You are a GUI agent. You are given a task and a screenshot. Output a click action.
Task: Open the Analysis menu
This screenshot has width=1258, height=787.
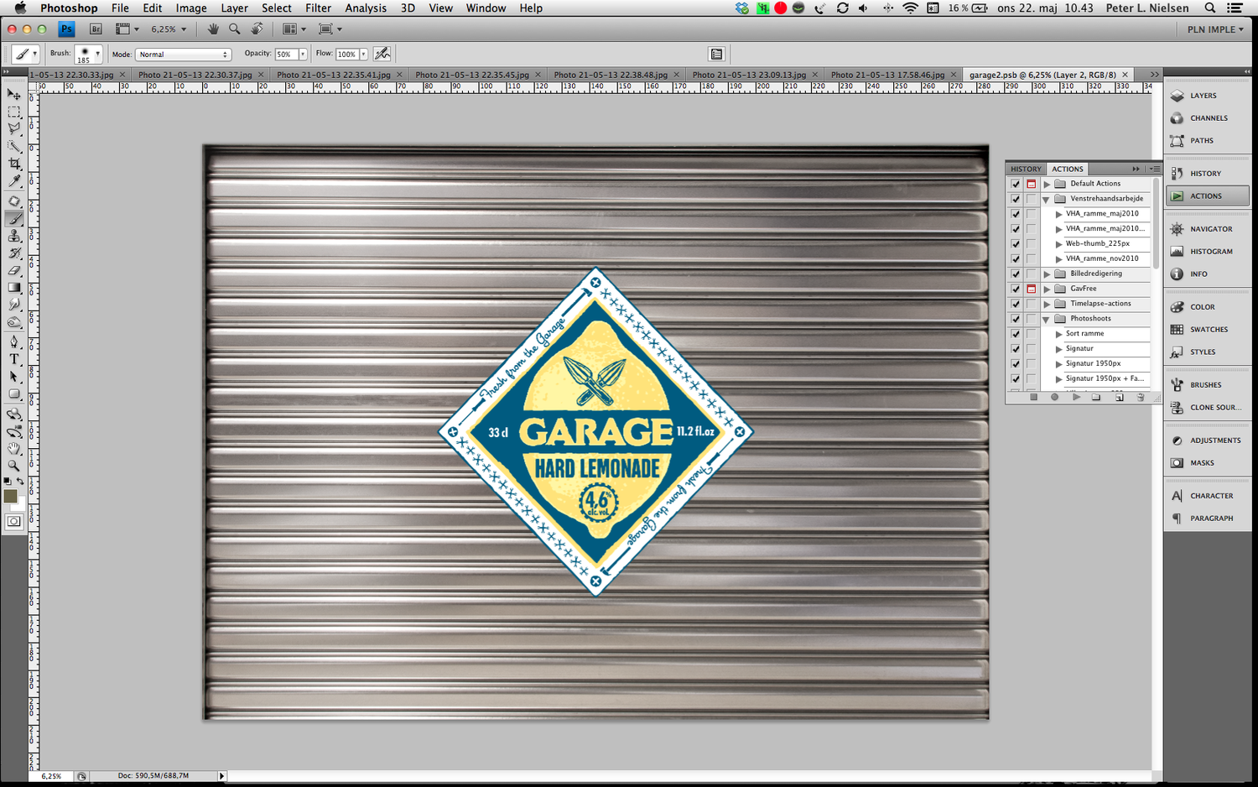click(366, 8)
